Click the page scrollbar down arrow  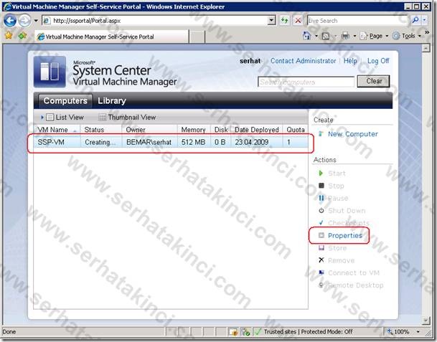tap(426, 320)
